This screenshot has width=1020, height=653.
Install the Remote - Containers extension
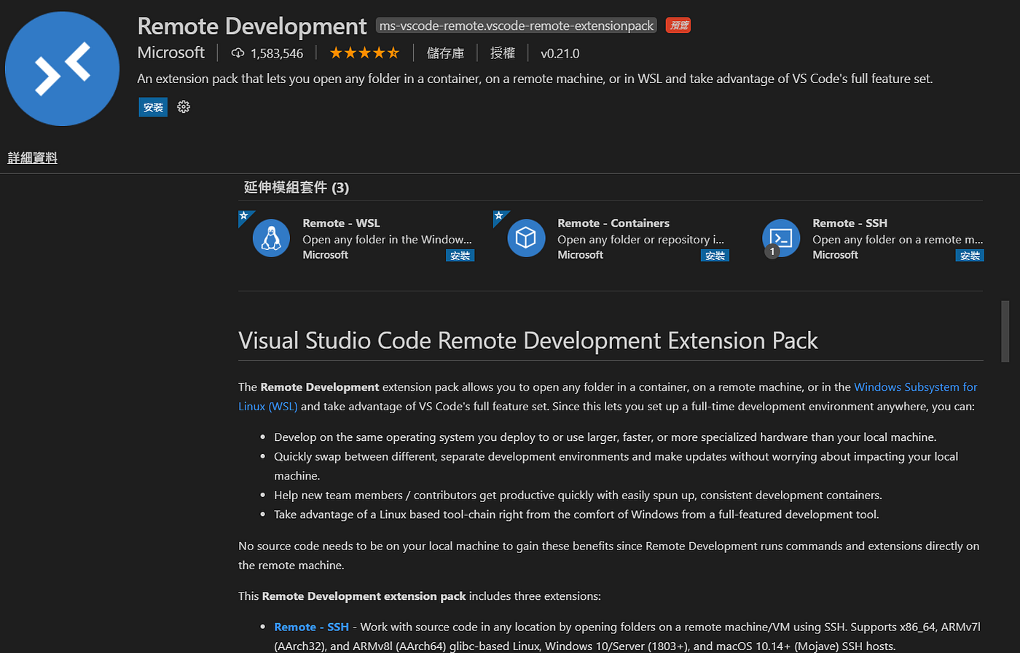(715, 256)
